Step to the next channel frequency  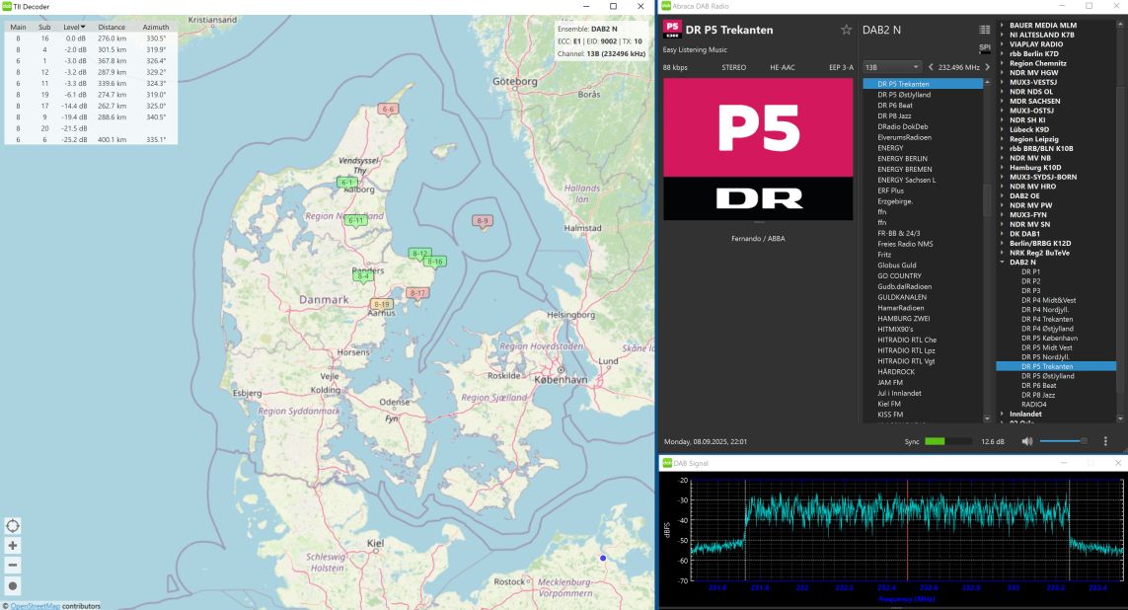point(987,67)
